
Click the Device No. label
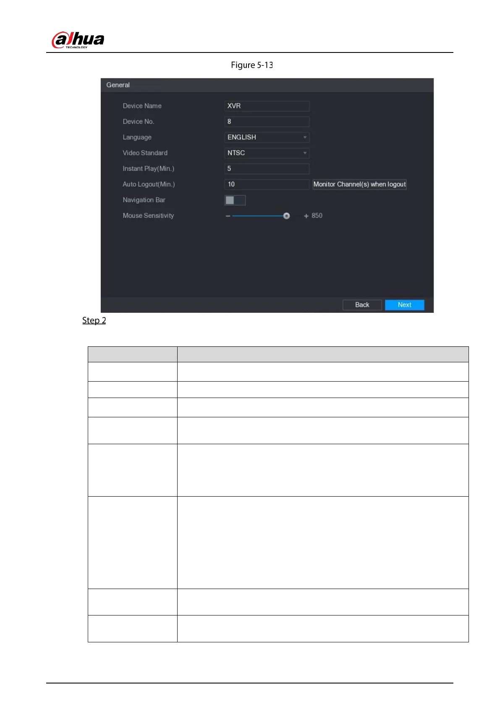pos(139,121)
